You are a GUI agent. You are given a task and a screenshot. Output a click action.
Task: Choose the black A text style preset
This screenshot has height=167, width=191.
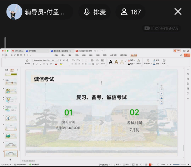click(111, 62)
